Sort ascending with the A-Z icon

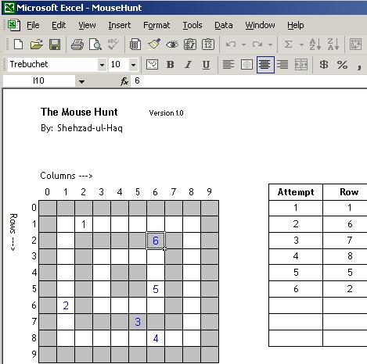315,45
